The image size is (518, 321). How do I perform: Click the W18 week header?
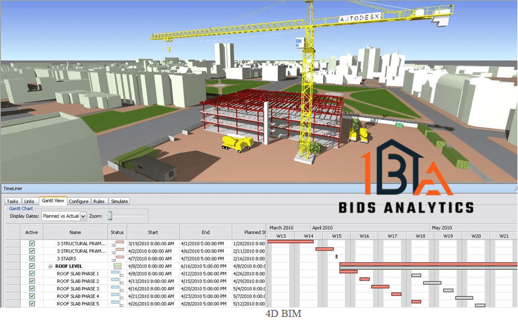421,236
